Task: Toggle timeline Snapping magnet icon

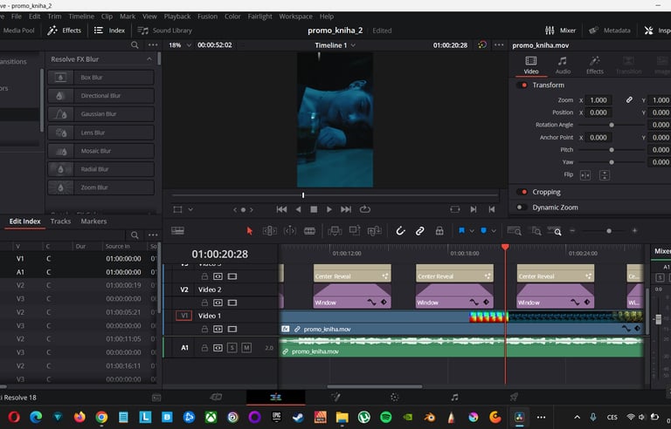Action: coord(400,231)
